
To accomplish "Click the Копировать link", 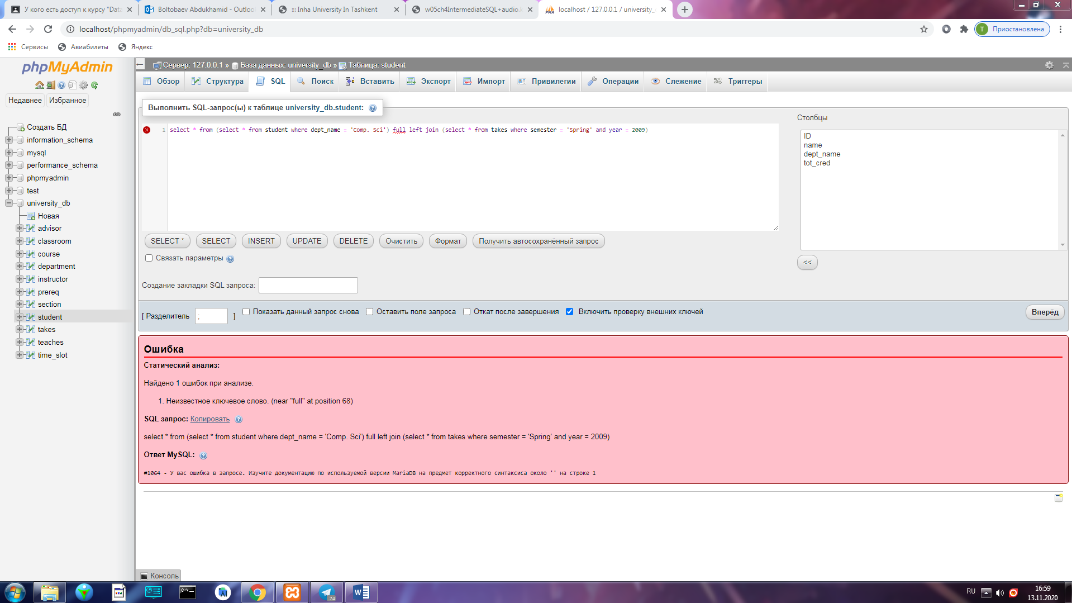I will pyautogui.click(x=210, y=419).
